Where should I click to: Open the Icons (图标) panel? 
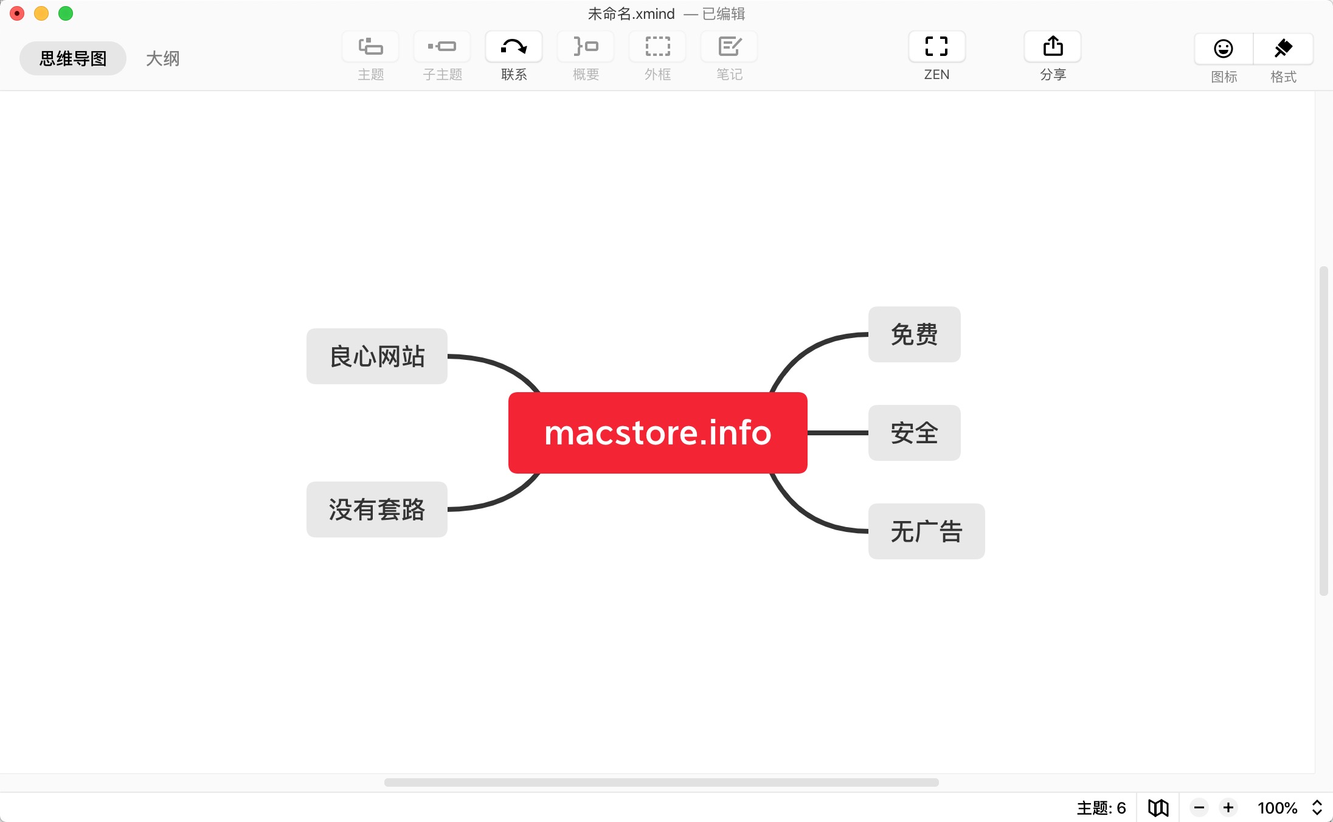tap(1224, 49)
